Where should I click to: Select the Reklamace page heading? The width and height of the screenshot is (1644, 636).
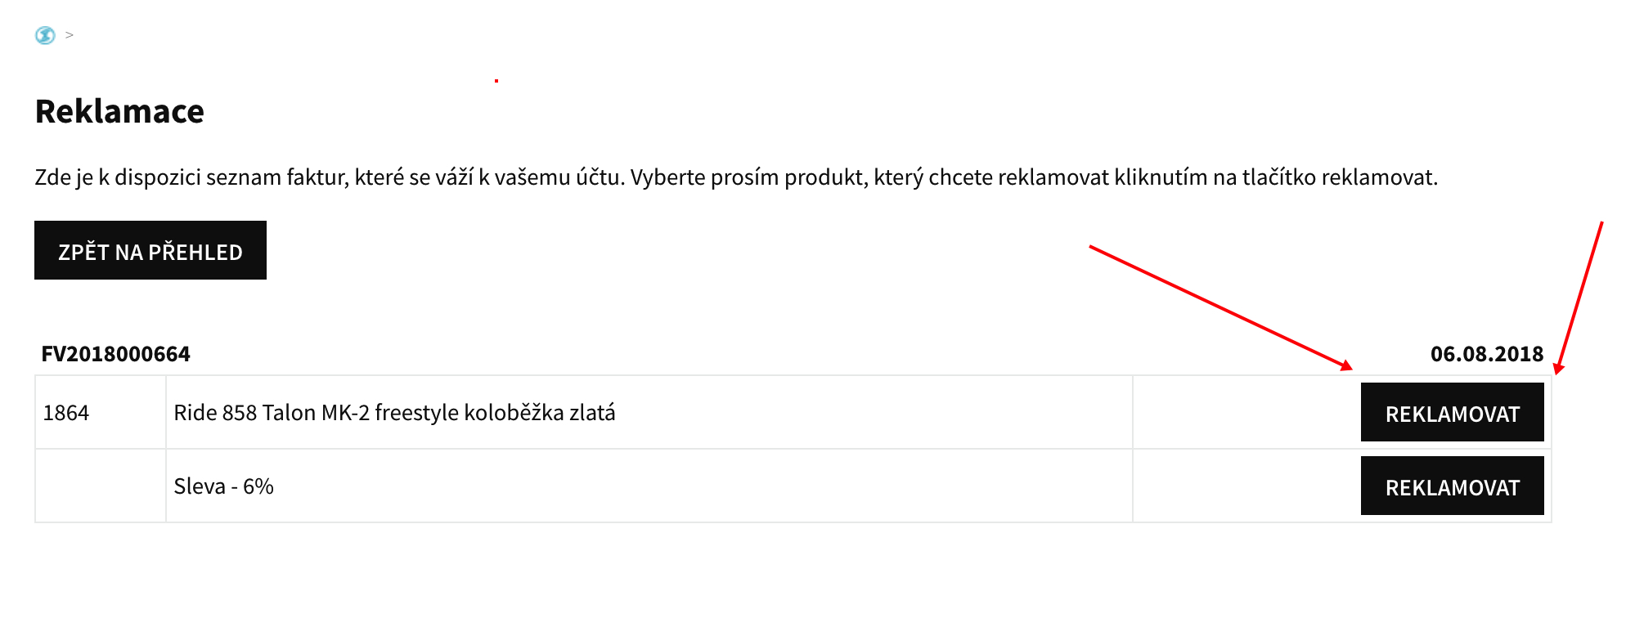click(x=119, y=111)
